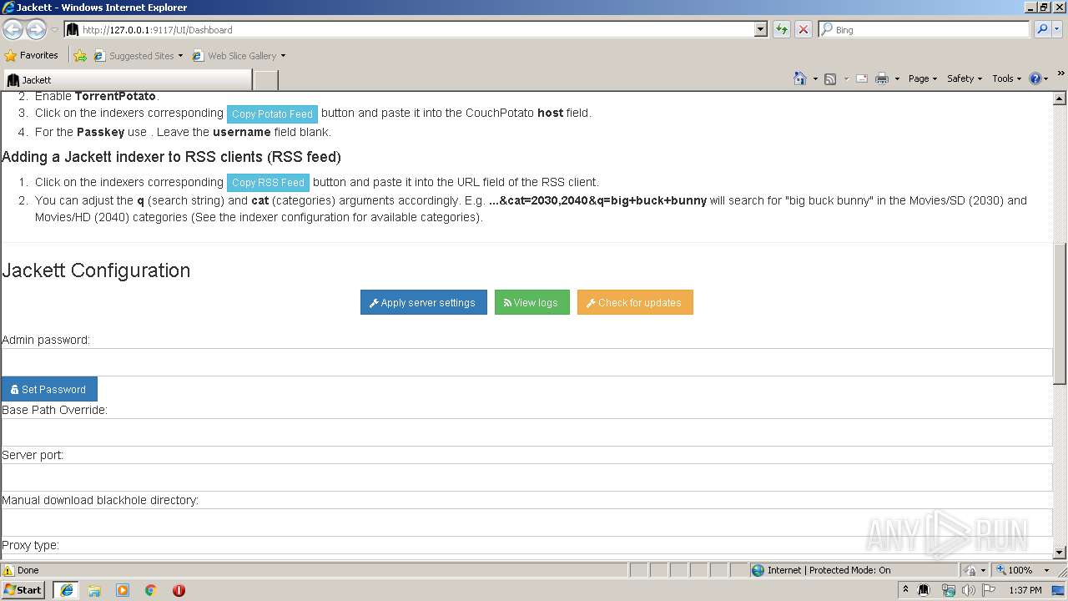1068x601 pixels.
Task: Click the system clock 1:37 PM
Action: pos(1025,590)
